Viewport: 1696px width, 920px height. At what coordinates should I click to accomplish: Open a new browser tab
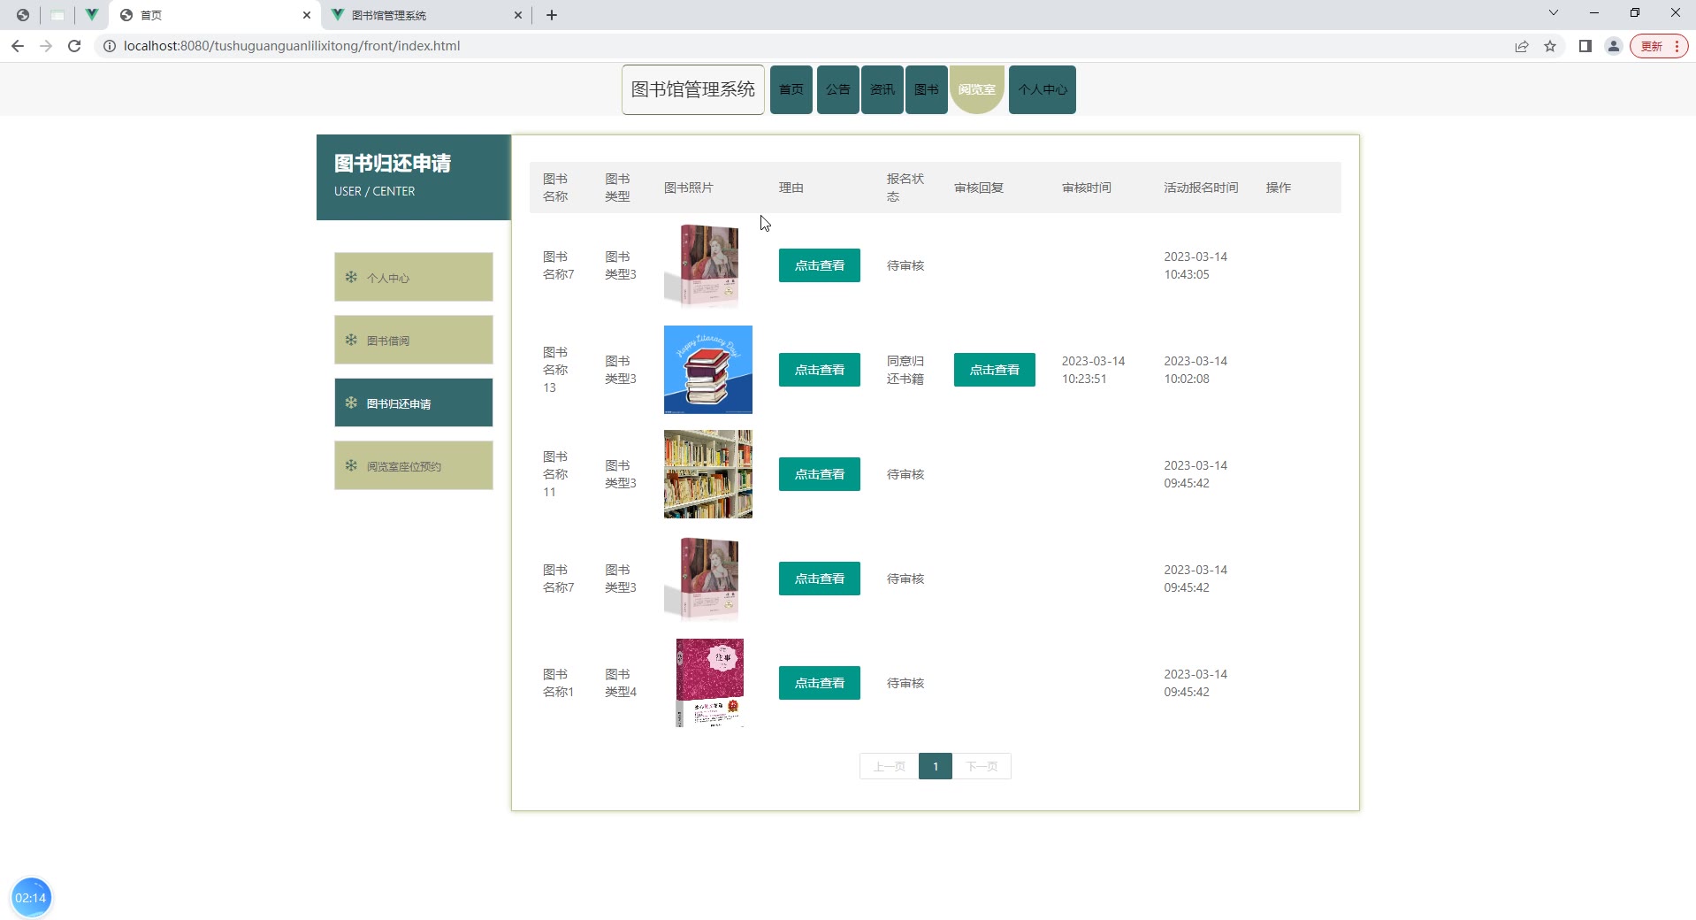click(x=552, y=15)
